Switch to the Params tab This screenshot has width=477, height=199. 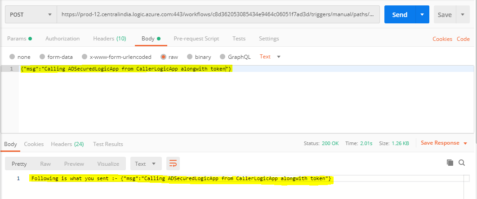click(x=19, y=39)
